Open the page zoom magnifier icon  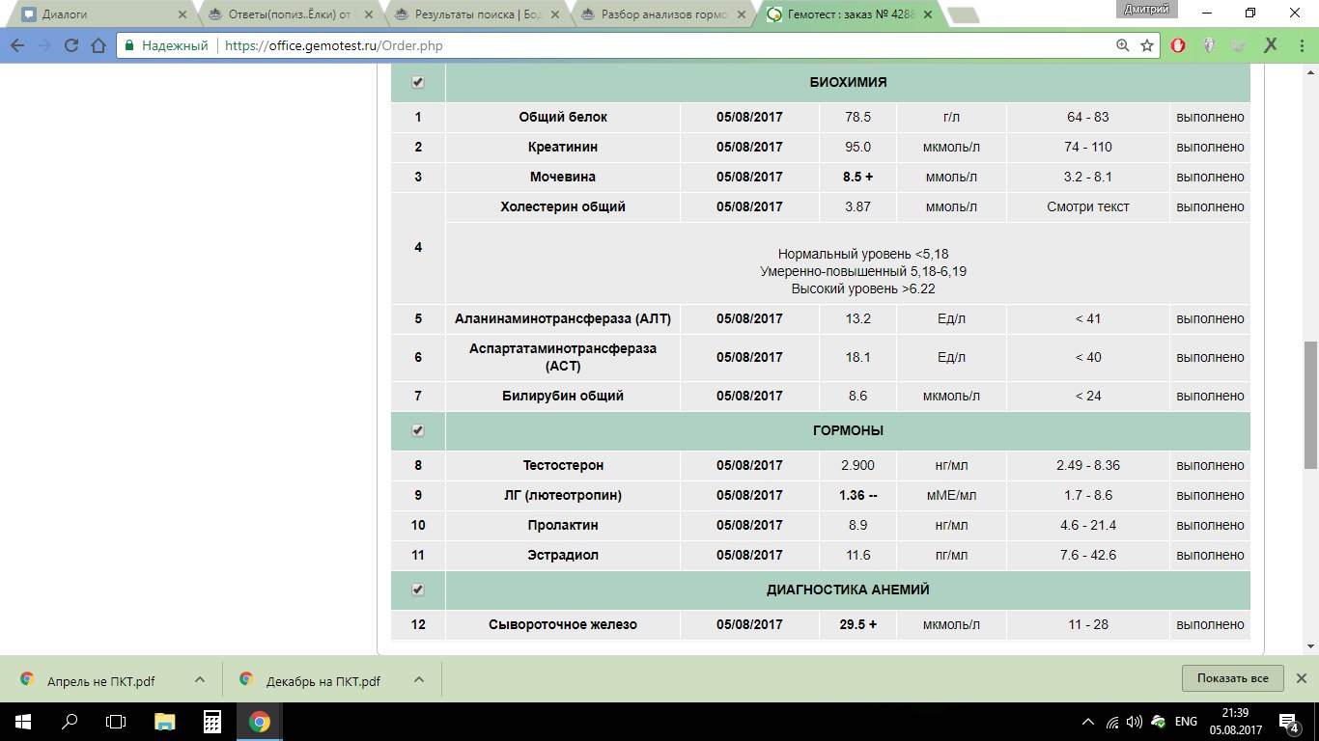[x=1122, y=45]
